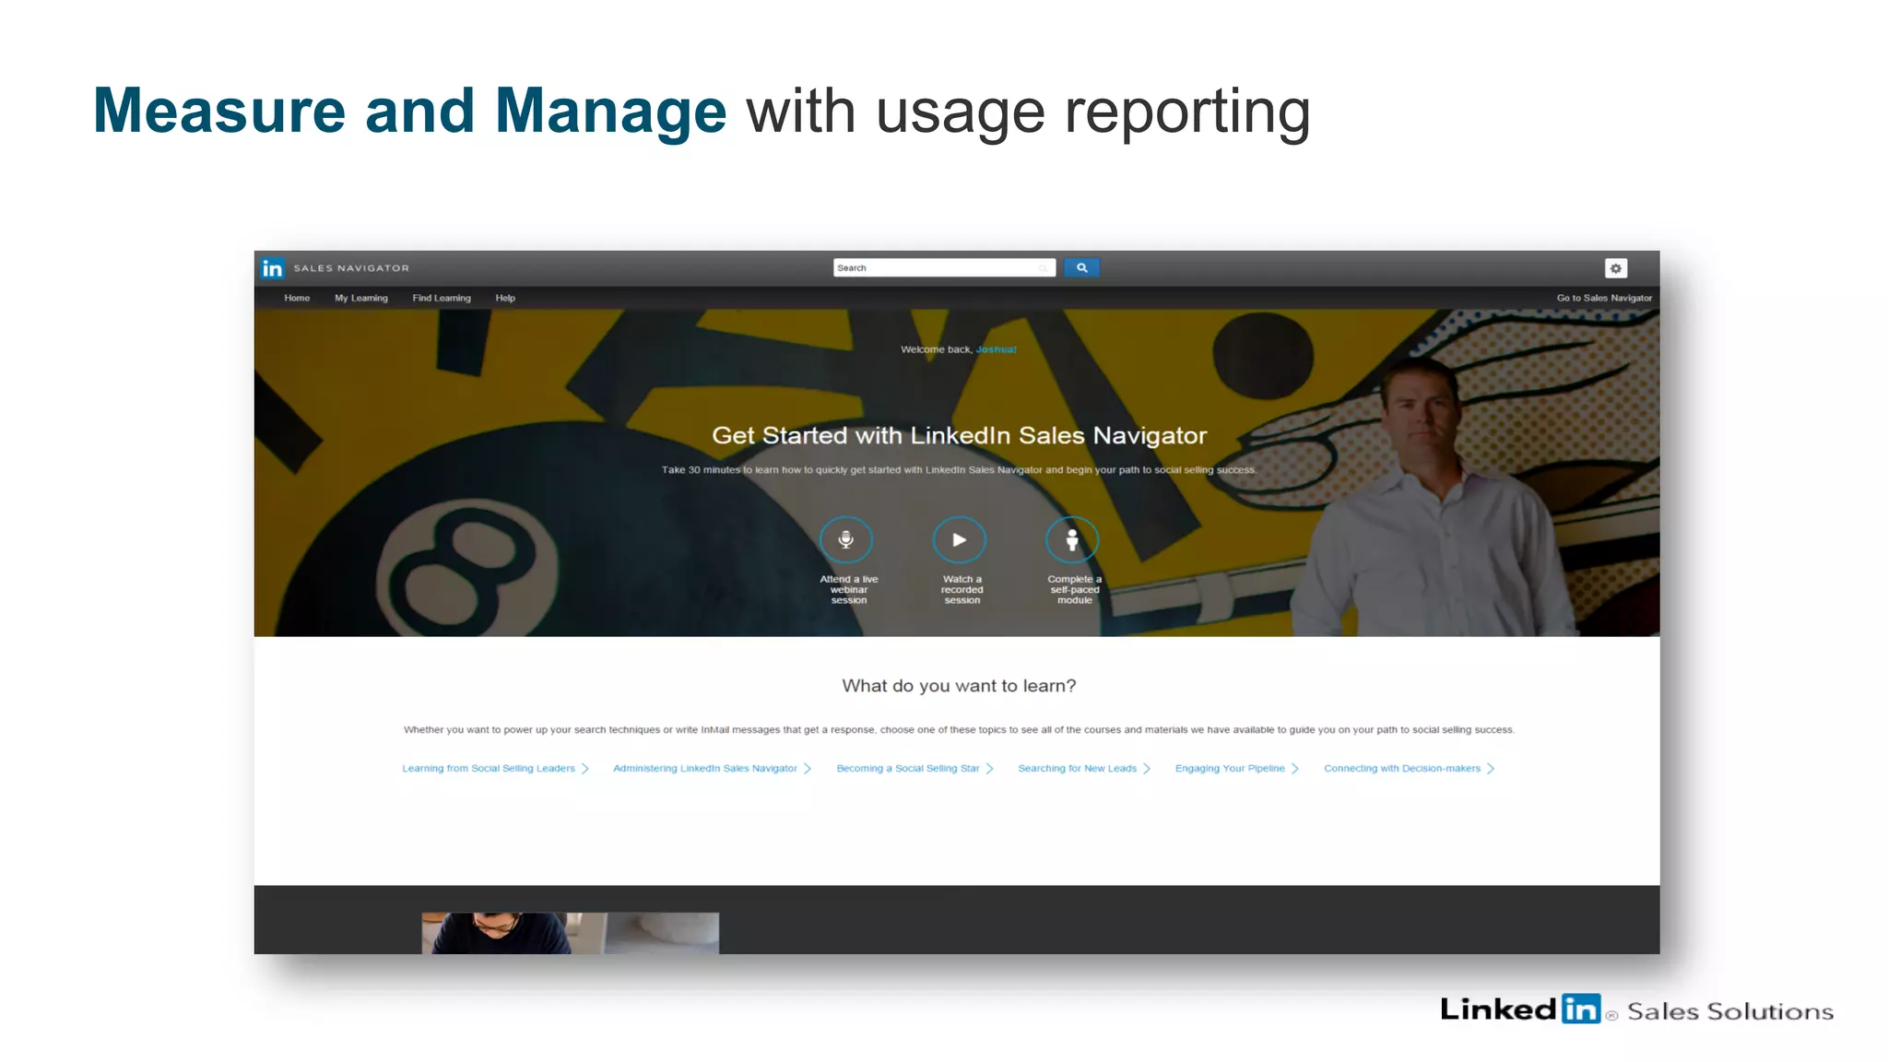Click the play icon for recorded session
The height and width of the screenshot is (1062, 1888).
960,540
